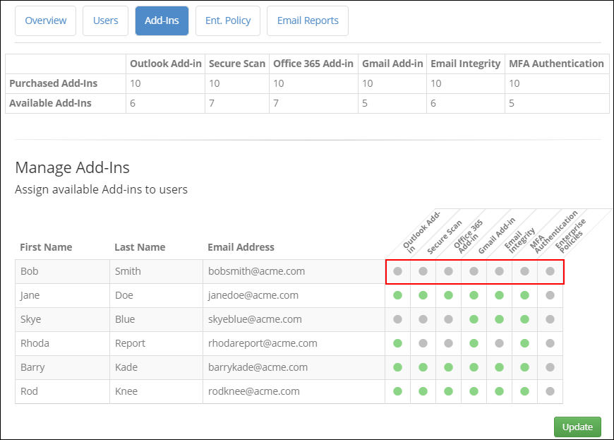Disable Outlook Add-in for Rhoda Report
Screen dimensions: 614x440
coord(397,343)
